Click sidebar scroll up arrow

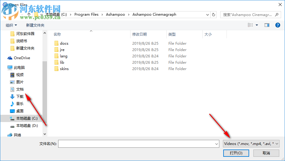[45, 33]
